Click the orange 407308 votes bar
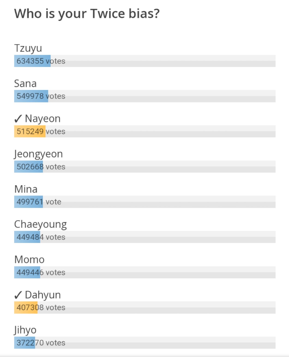Screen dimensions: 289x357 pos(26,307)
